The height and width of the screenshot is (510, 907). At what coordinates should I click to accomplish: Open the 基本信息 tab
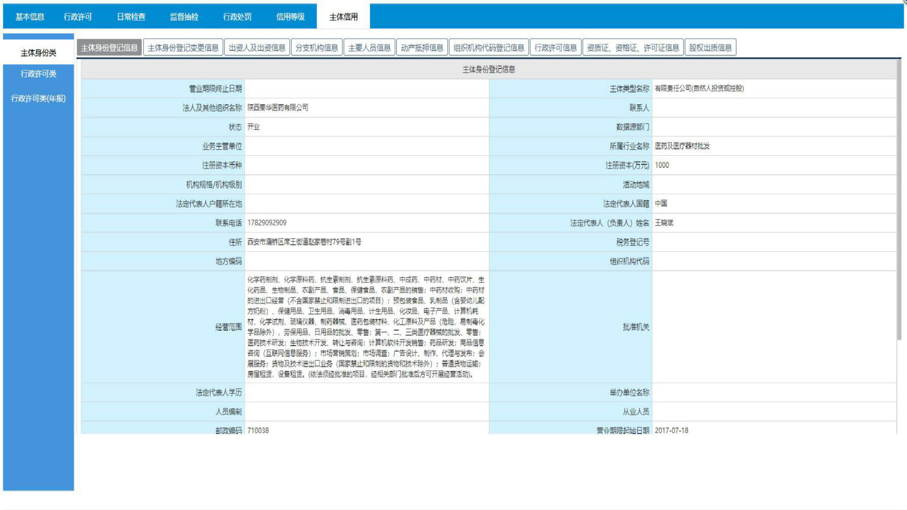pyautogui.click(x=30, y=17)
